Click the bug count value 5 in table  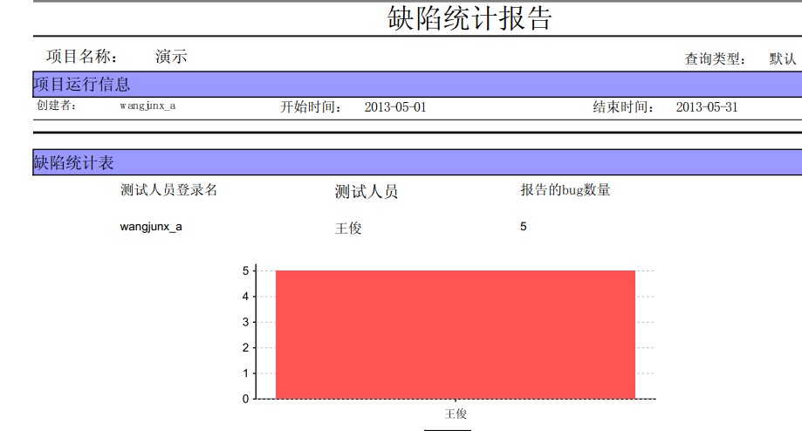coord(524,227)
